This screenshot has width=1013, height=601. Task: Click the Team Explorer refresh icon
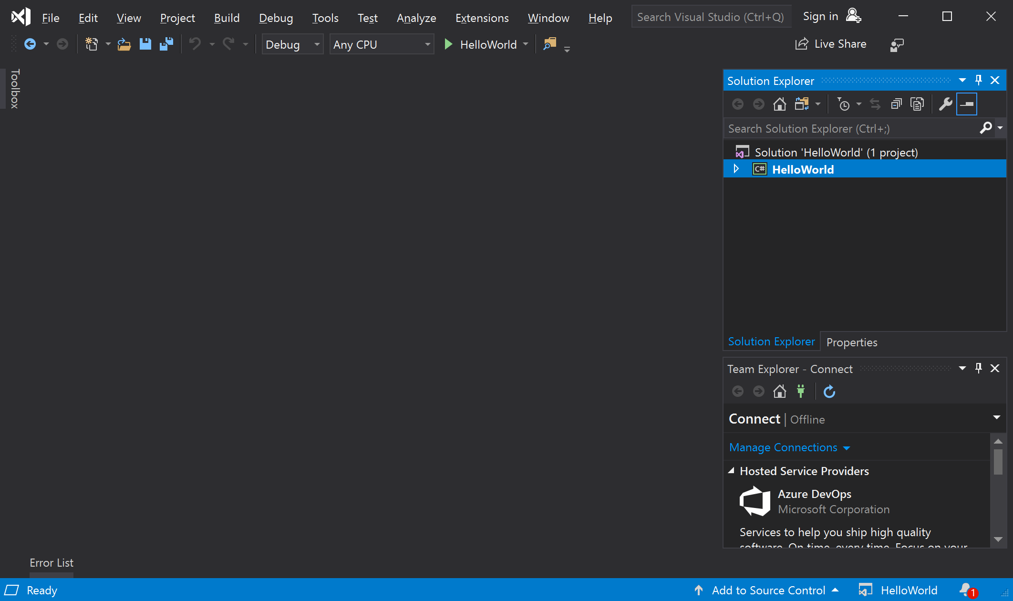pos(828,391)
